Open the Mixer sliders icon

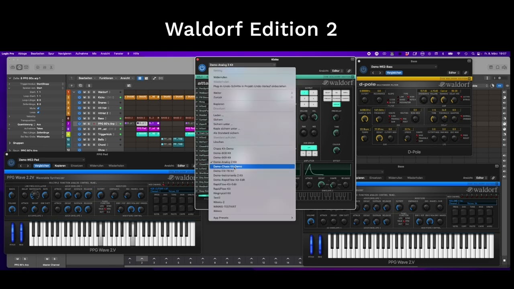[45, 67]
